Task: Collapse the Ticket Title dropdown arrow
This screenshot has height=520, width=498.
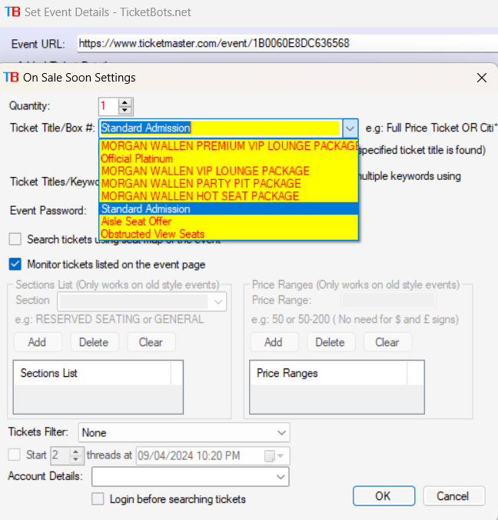Action: (x=350, y=128)
